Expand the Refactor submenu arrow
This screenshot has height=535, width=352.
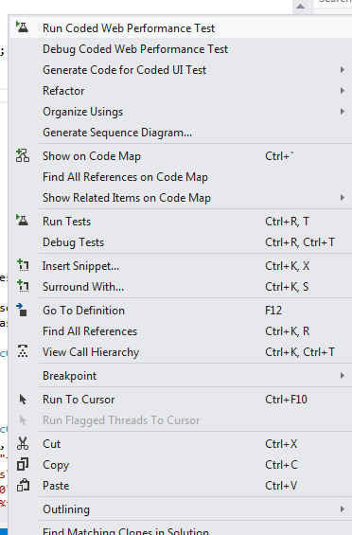343,90
